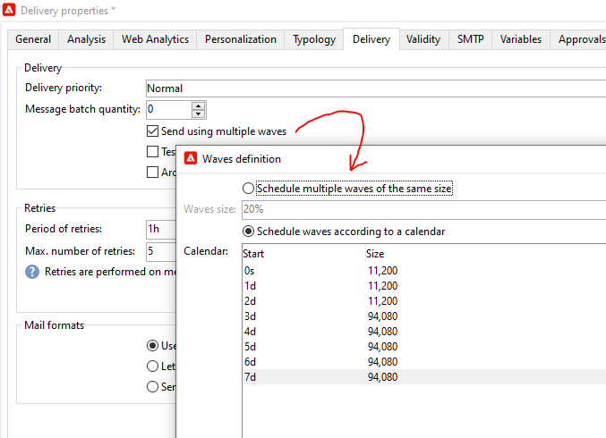606x438 pixels.
Task: Select the 3d wave row of 94,080
Action: [421, 316]
